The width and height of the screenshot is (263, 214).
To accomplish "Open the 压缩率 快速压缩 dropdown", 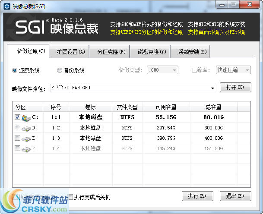I will coord(233,70).
